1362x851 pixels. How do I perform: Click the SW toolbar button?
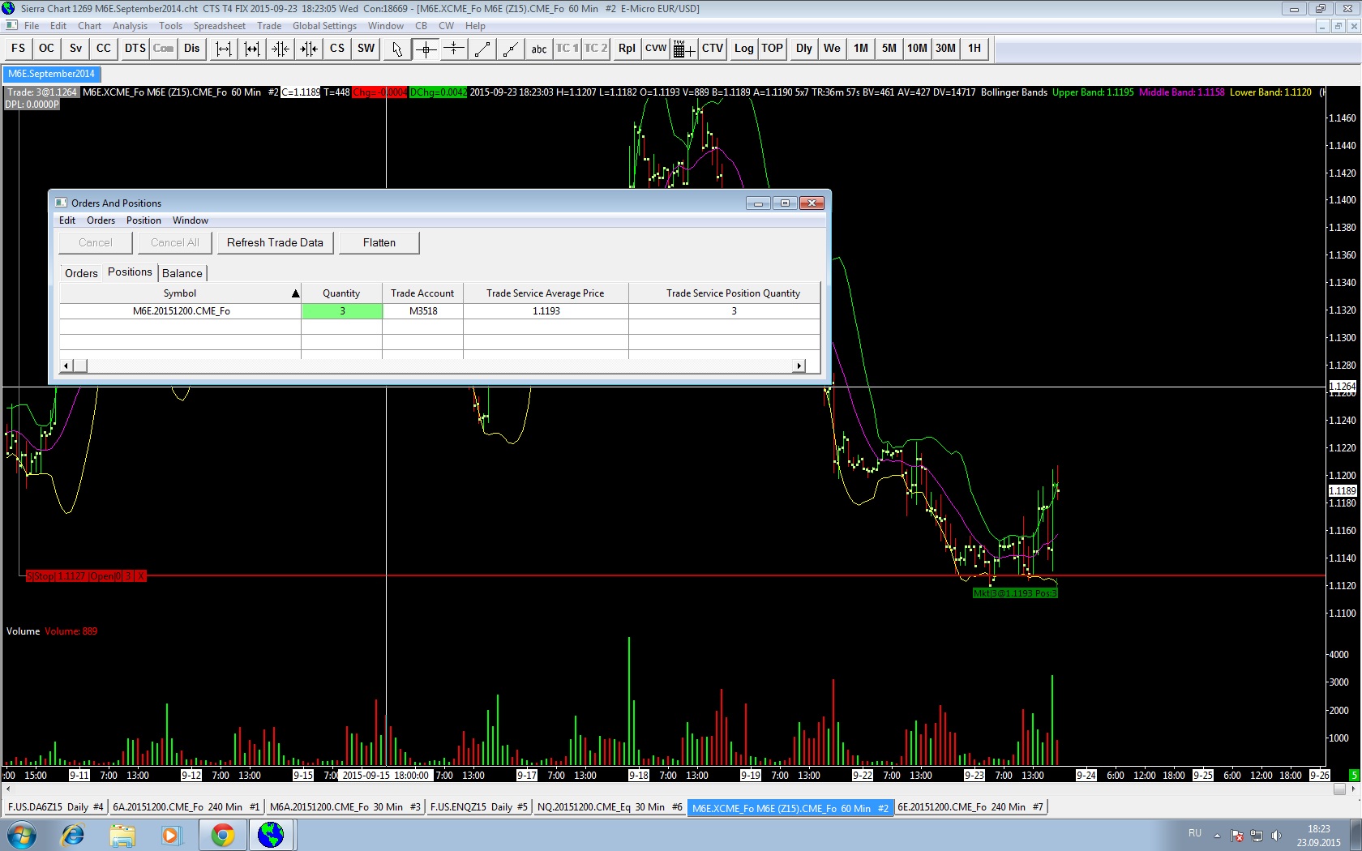[x=366, y=49]
